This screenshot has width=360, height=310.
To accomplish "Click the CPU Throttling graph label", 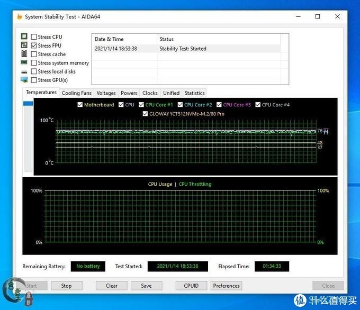I will point(195,184).
